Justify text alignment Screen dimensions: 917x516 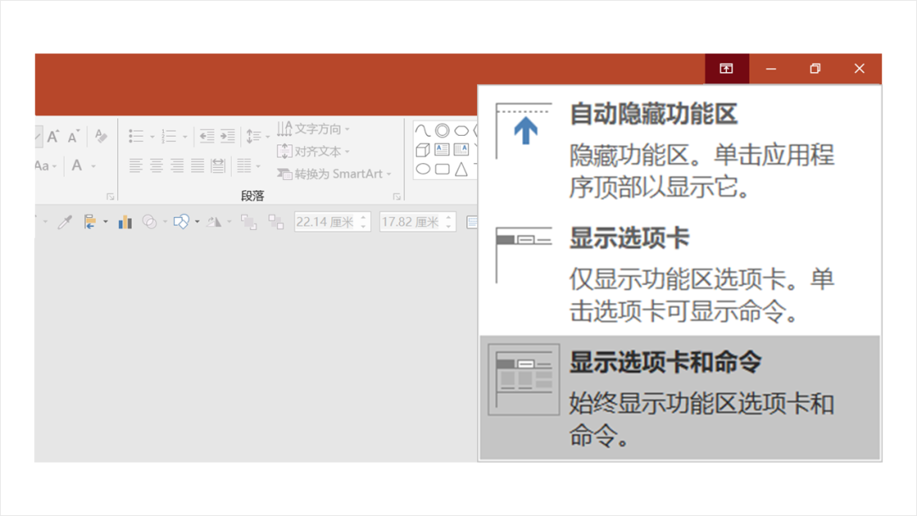198,166
